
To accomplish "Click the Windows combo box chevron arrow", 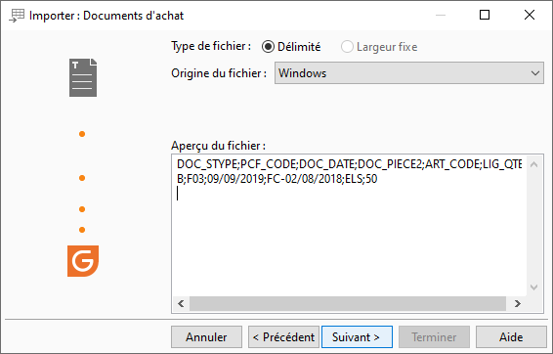I will pos(535,73).
